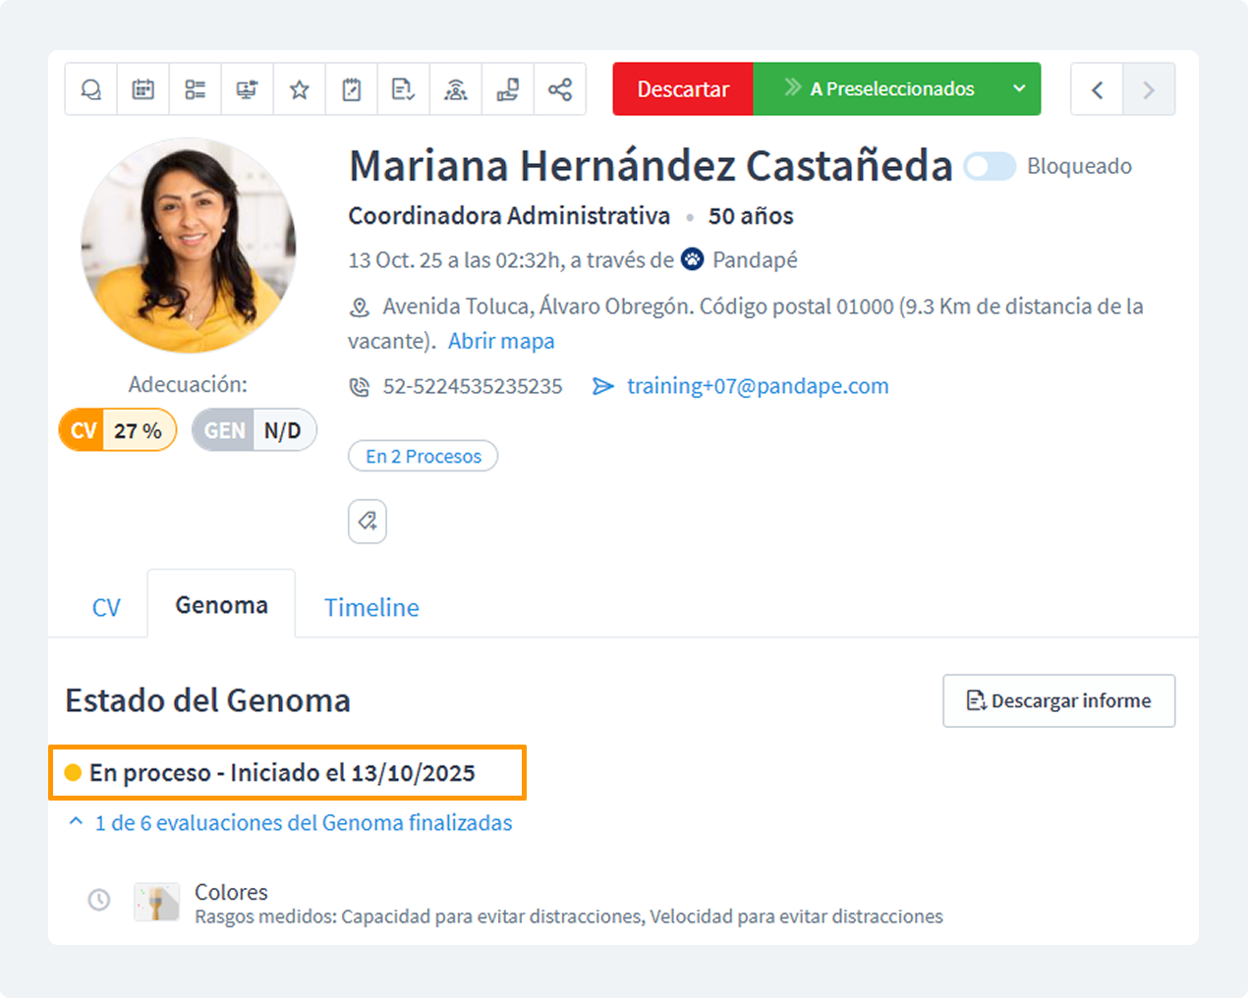
Task: Click the add tag icon button
Action: coord(368,522)
